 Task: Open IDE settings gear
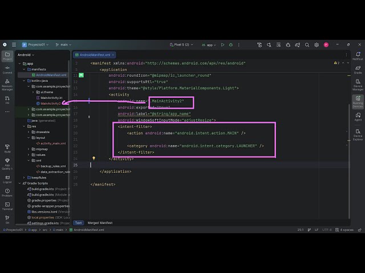(x=317, y=45)
